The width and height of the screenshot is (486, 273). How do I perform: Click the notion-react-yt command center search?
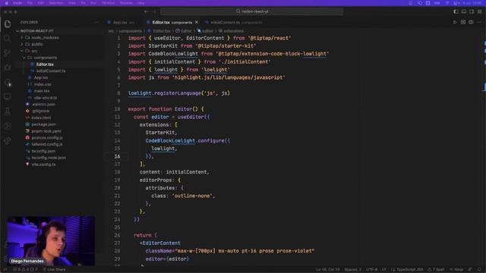[x=252, y=11]
